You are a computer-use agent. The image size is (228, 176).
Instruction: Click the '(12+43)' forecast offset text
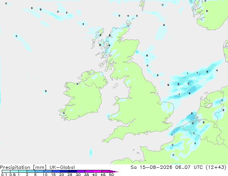(216, 167)
